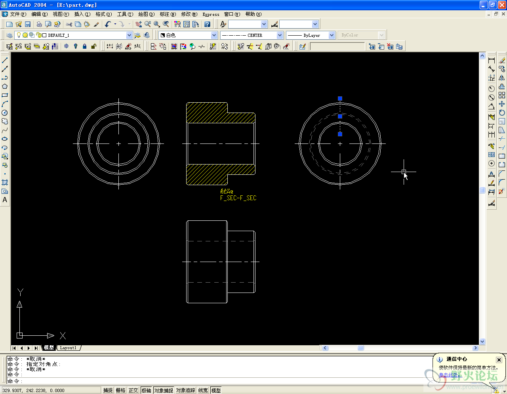The height and width of the screenshot is (394, 507).
Task: Click the Match Properties brush icon
Action: (x=96, y=24)
